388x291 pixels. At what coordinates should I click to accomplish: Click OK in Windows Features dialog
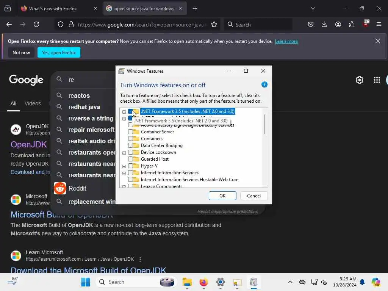point(222,196)
